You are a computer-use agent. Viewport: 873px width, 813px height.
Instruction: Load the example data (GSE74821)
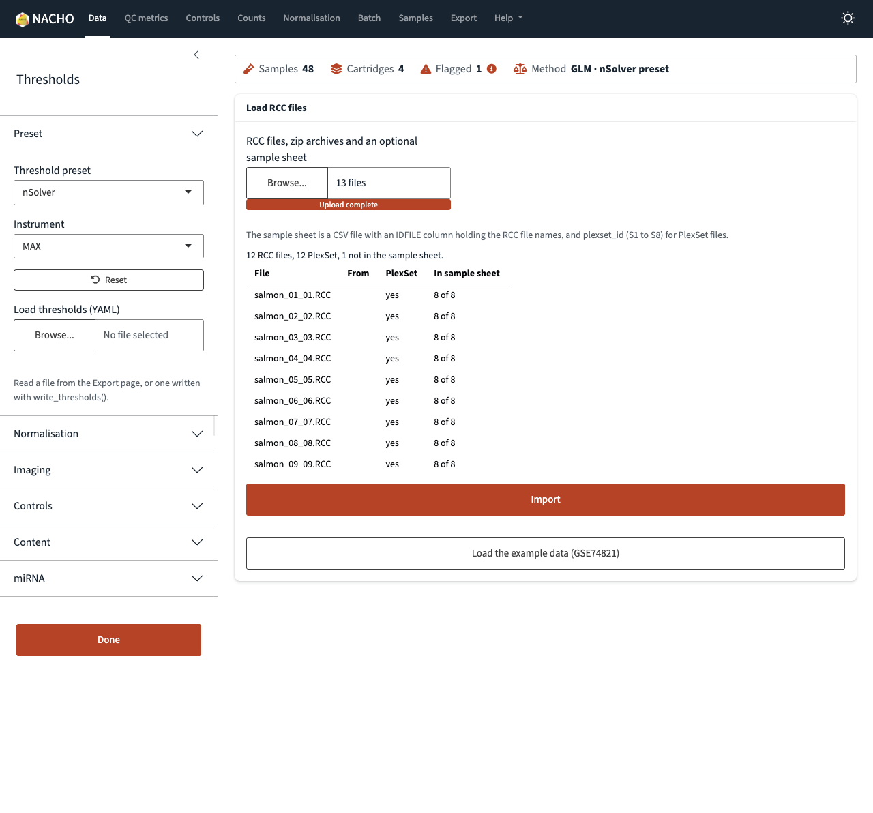coord(546,553)
